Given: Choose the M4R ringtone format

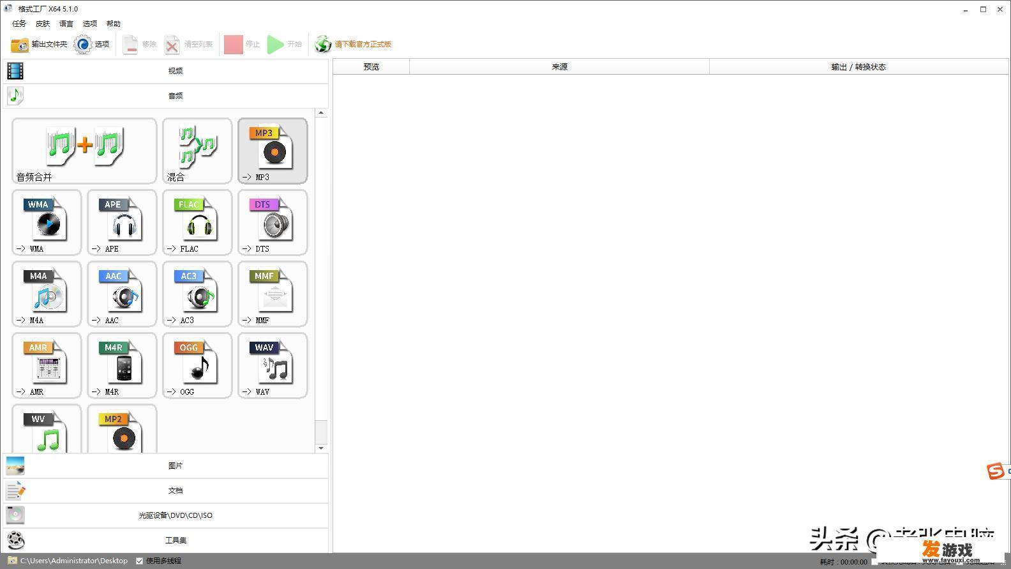Looking at the screenshot, I should 122,365.
